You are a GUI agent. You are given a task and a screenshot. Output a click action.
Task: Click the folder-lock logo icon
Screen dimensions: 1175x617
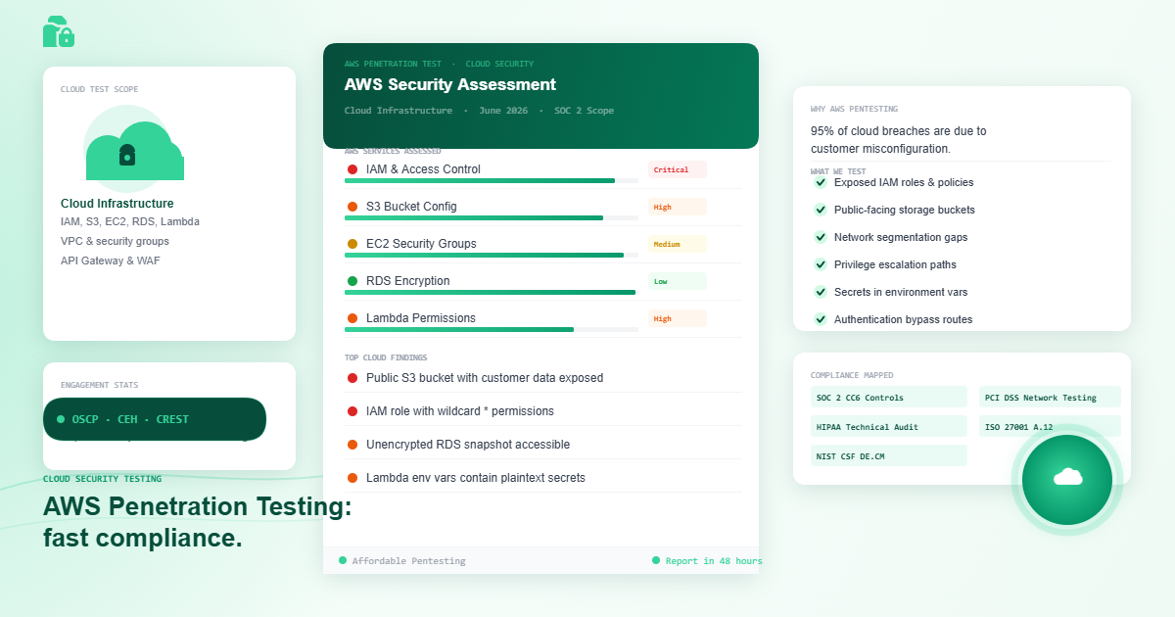click(59, 31)
